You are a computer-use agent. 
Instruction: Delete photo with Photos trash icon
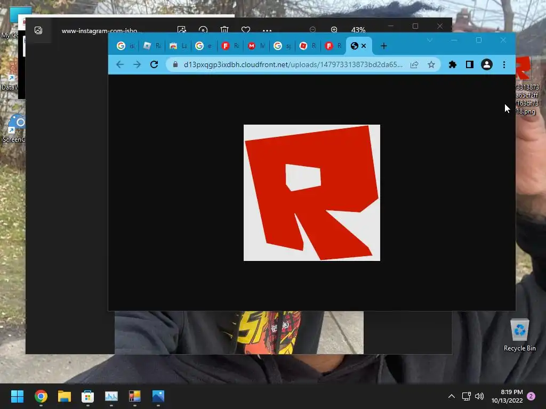(x=224, y=30)
